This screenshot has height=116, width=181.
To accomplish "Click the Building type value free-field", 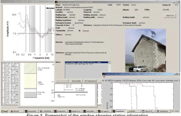I will pos(72,15).
